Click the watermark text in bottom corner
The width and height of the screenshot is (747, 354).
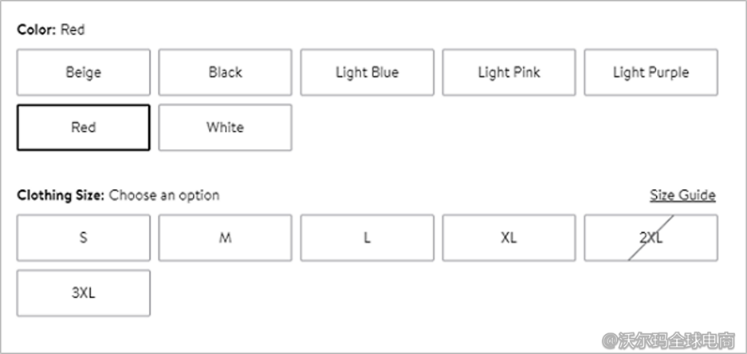(668, 341)
